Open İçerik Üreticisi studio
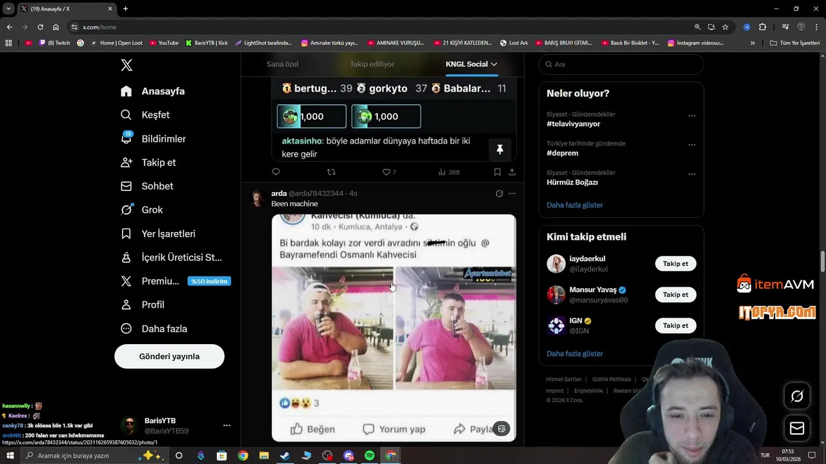Viewport: 826px width, 464px height. [x=172, y=257]
